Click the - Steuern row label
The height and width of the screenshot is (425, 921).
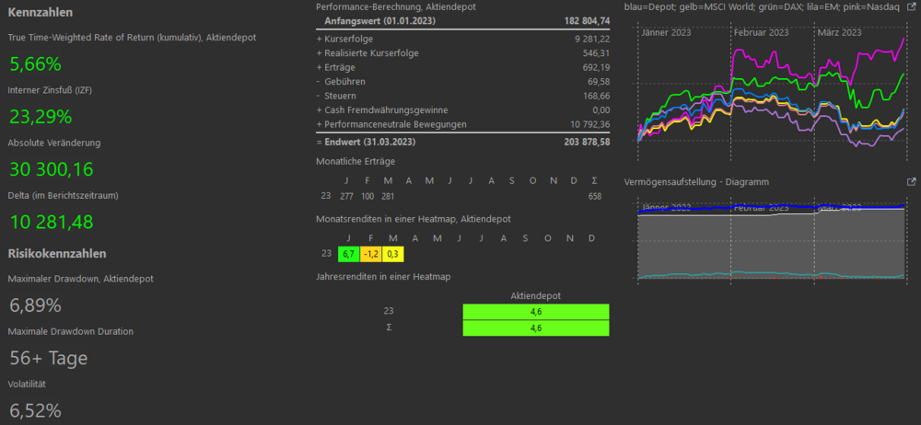336,96
